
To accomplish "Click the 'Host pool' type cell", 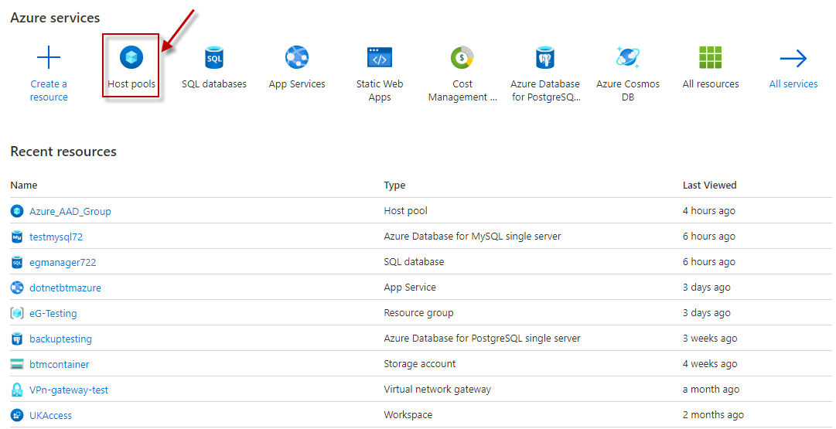I will click(x=406, y=210).
